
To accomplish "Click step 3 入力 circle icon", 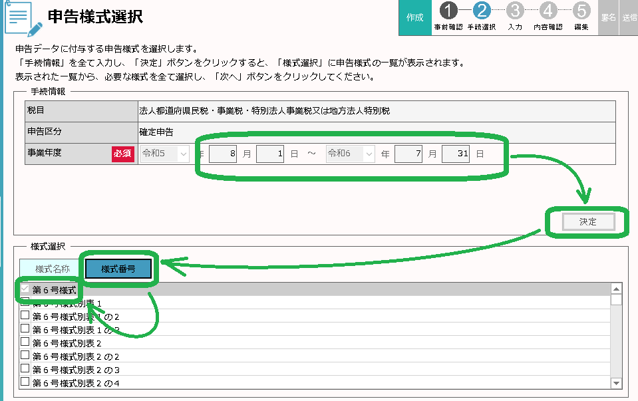I will 514,11.
